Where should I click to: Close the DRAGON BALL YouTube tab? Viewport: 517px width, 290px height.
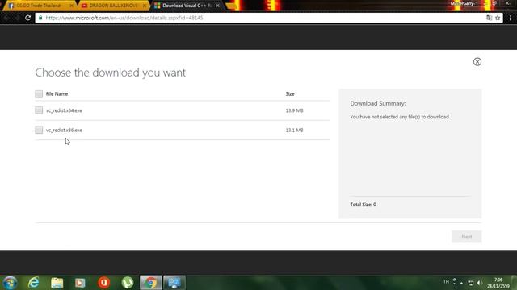pos(145,6)
